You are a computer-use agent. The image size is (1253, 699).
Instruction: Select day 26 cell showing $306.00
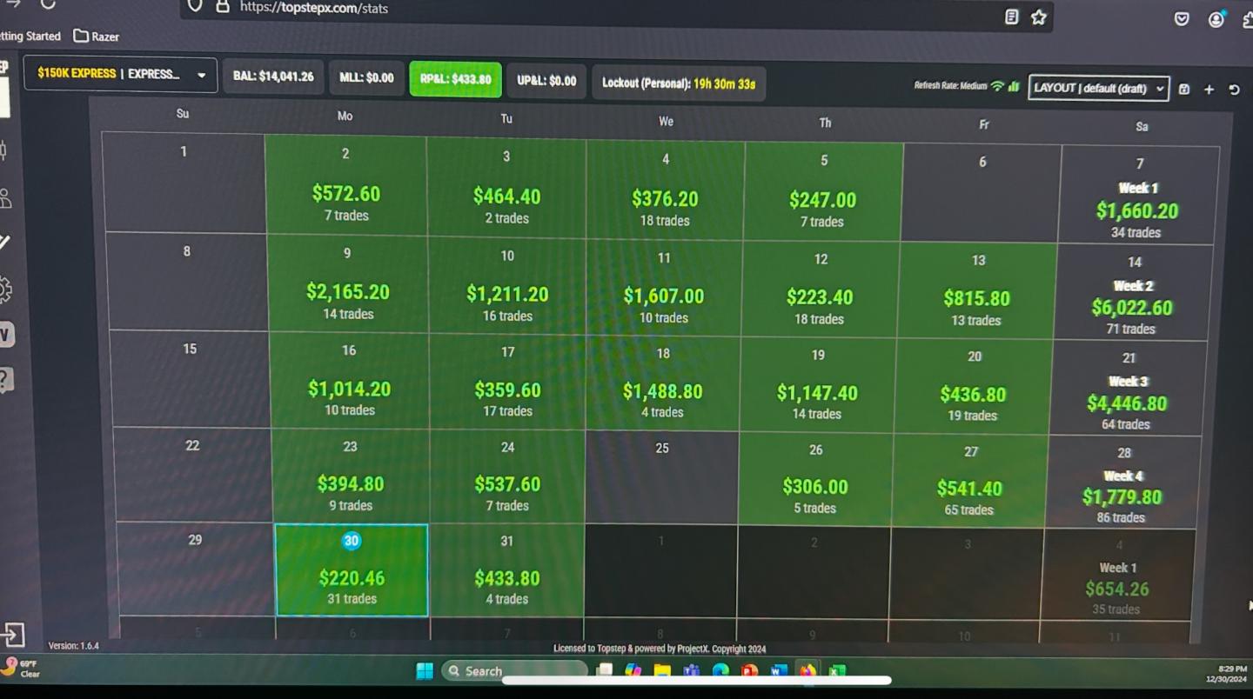pos(815,479)
